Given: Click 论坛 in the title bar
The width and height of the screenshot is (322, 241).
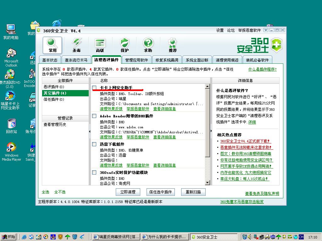Looking at the screenshot, I should tap(231, 30).
